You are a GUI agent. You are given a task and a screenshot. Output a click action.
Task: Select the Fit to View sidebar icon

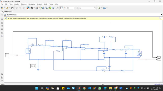click(x=2, y=22)
